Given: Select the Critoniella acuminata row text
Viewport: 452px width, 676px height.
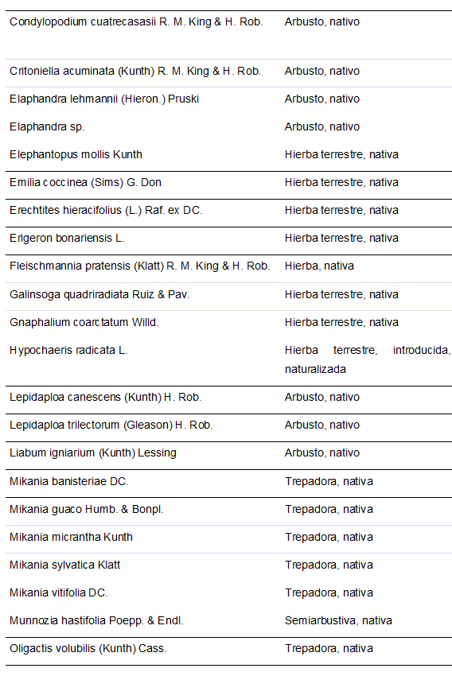Looking at the screenshot, I should 135,71.
